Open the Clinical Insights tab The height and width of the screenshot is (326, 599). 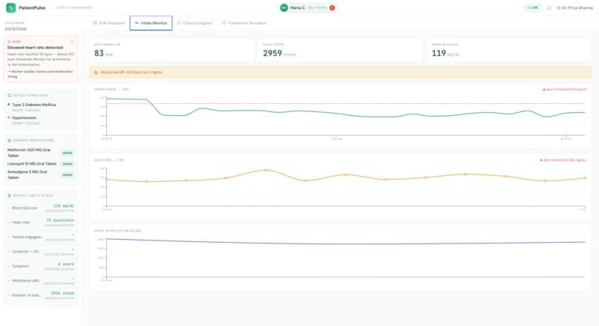tap(195, 23)
